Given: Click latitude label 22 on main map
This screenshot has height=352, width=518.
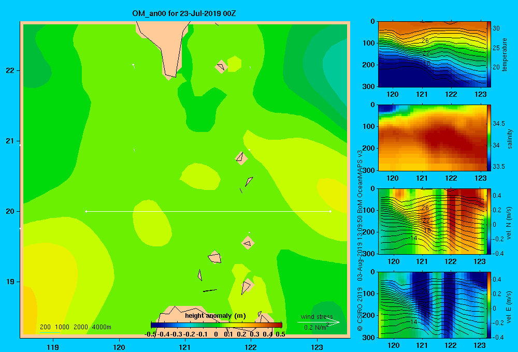Looking at the screenshot, I should tap(10, 70).
